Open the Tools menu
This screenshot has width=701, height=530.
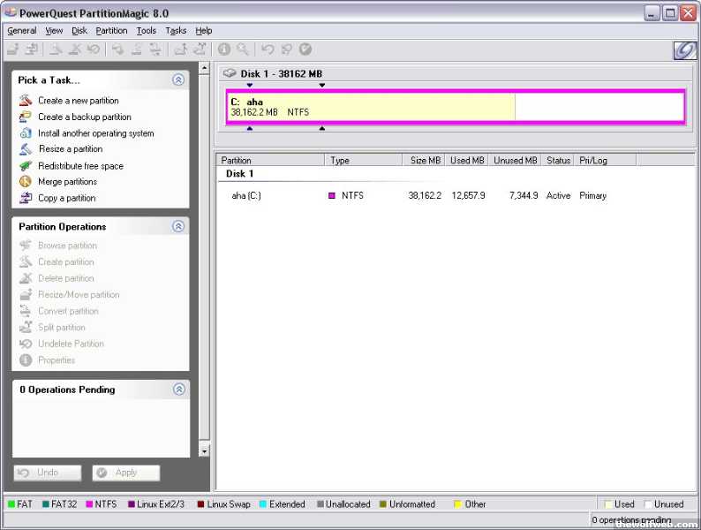tap(146, 30)
